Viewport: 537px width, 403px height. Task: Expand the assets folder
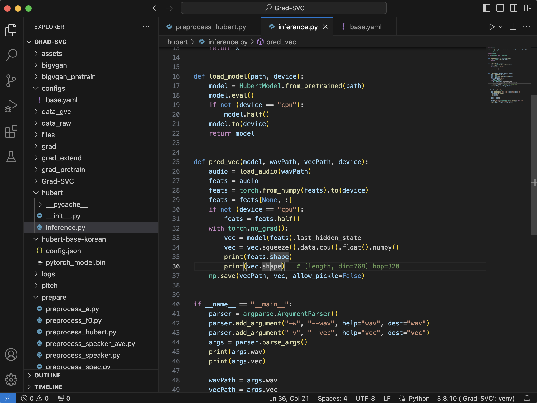click(91, 53)
